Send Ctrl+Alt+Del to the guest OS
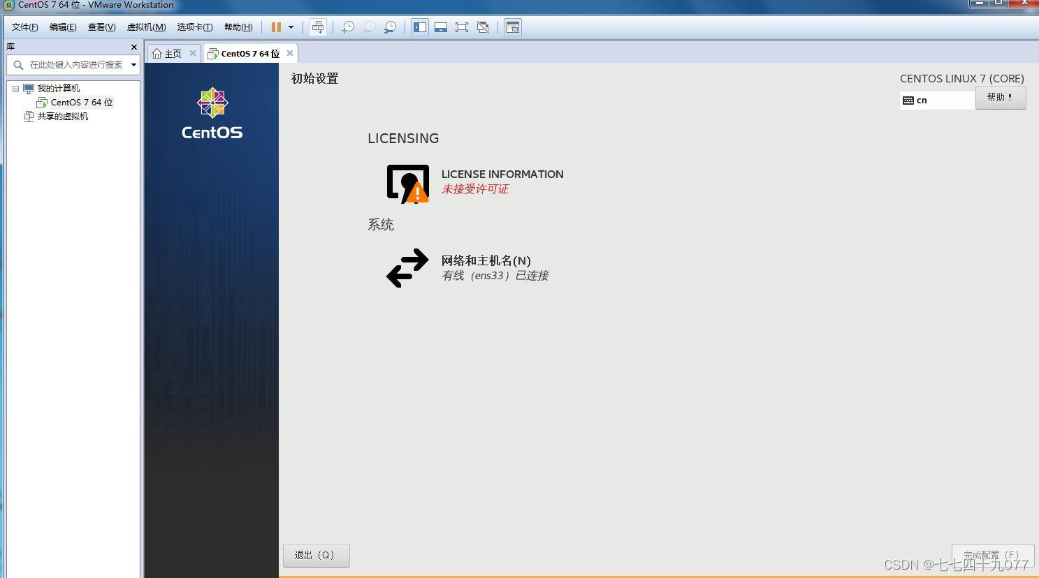Viewport: 1039px width, 578px height. (x=318, y=27)
